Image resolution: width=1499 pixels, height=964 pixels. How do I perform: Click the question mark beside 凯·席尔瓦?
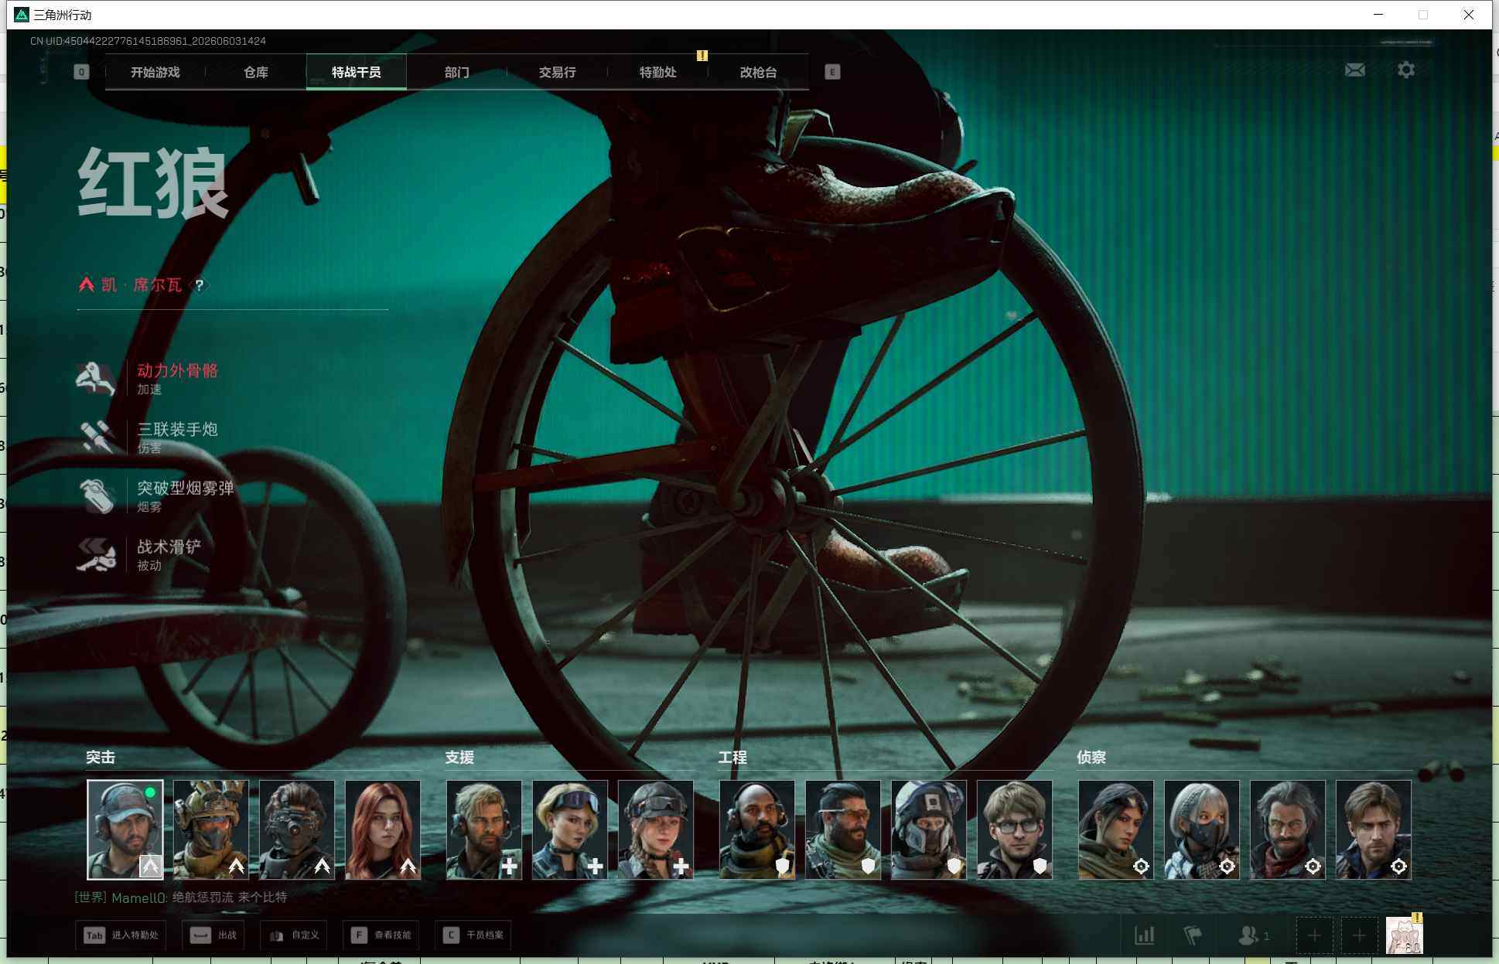[200, 285]
